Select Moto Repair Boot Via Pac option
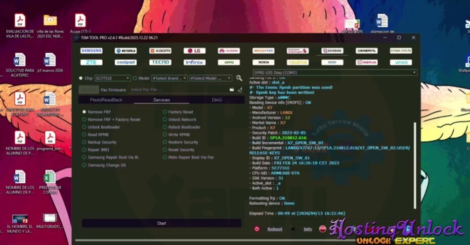 [188, 157]
